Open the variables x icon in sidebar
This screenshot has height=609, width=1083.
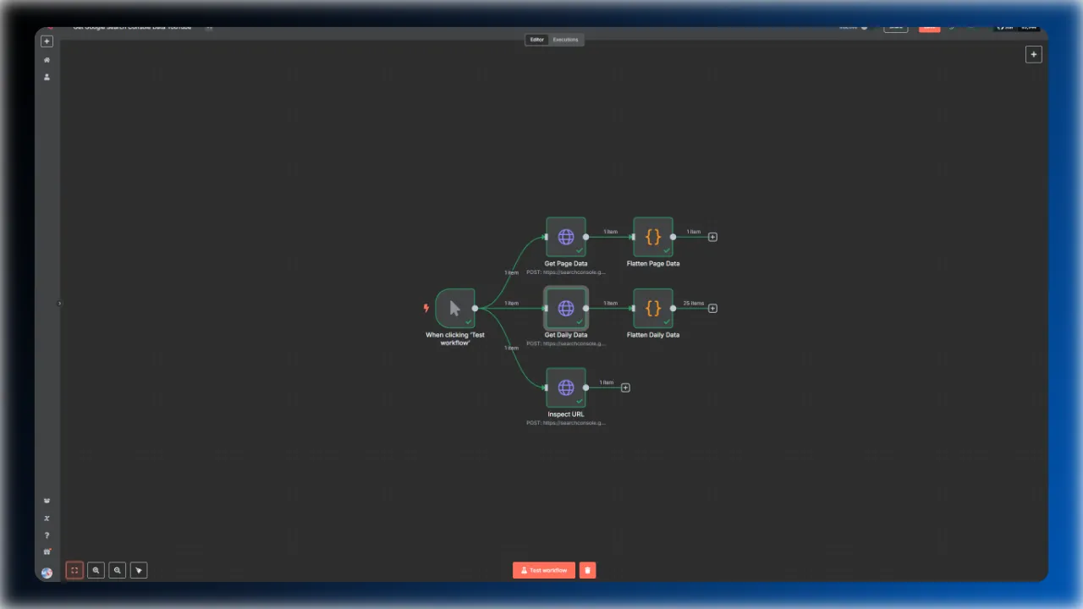[x=47, y=518]
